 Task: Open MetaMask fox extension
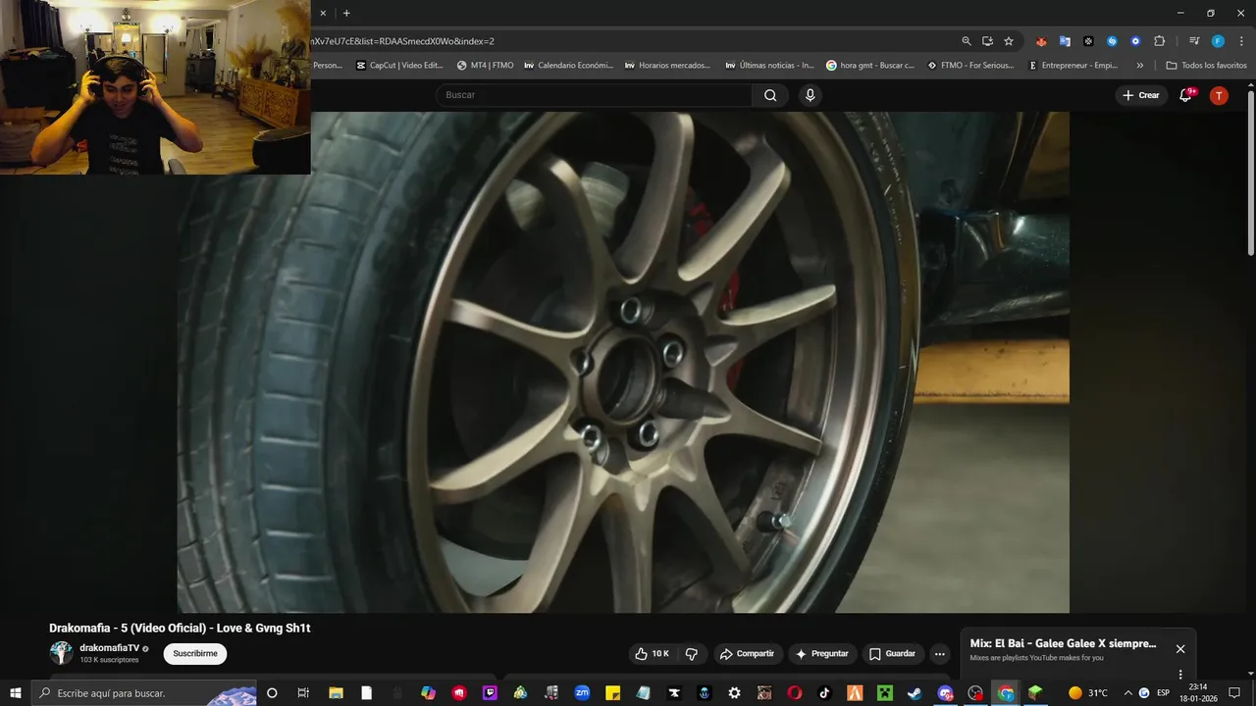pyautogui.click(x=1041, y=41)
